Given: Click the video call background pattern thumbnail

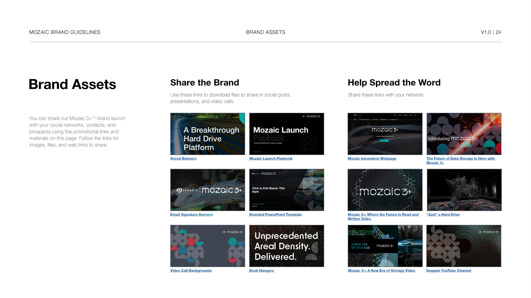Looking at the screenshot, I should pos(208,246).
